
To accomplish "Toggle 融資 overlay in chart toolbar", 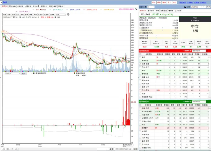I will (22, 15).
